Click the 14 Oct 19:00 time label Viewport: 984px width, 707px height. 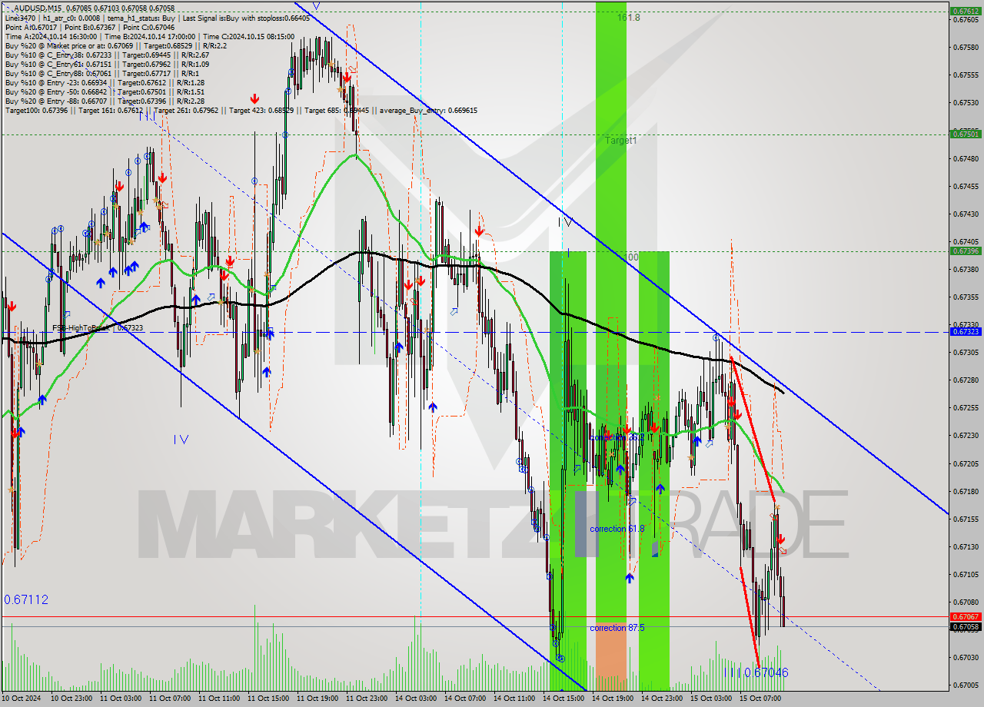coord(611,699)
